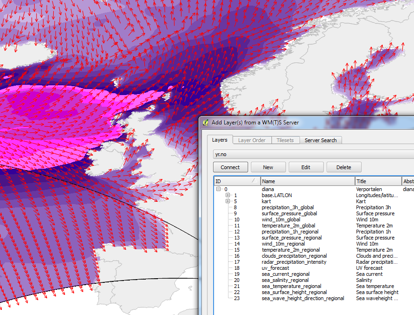414x315 pixels.
Task: Select the radar_precipitation_intensity layer
Action: click(x=294, y=262)
